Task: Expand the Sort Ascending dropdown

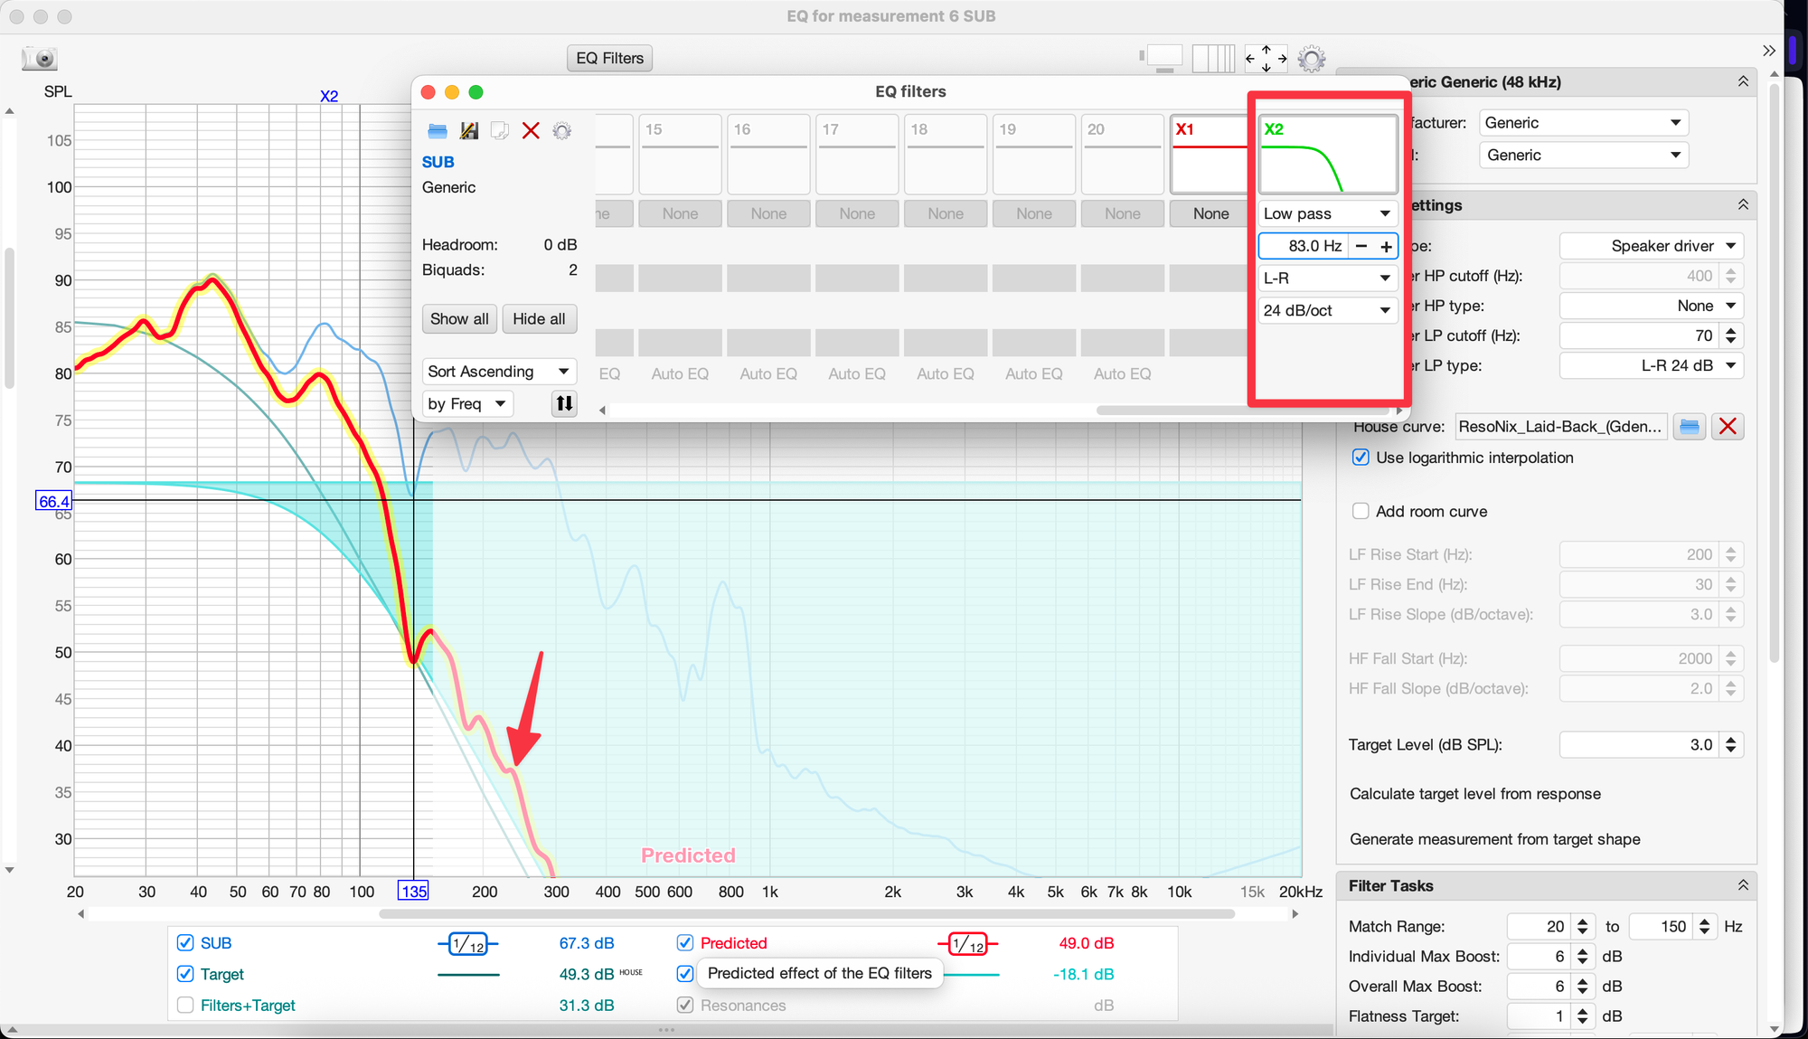Action: [x=499, y=372]
